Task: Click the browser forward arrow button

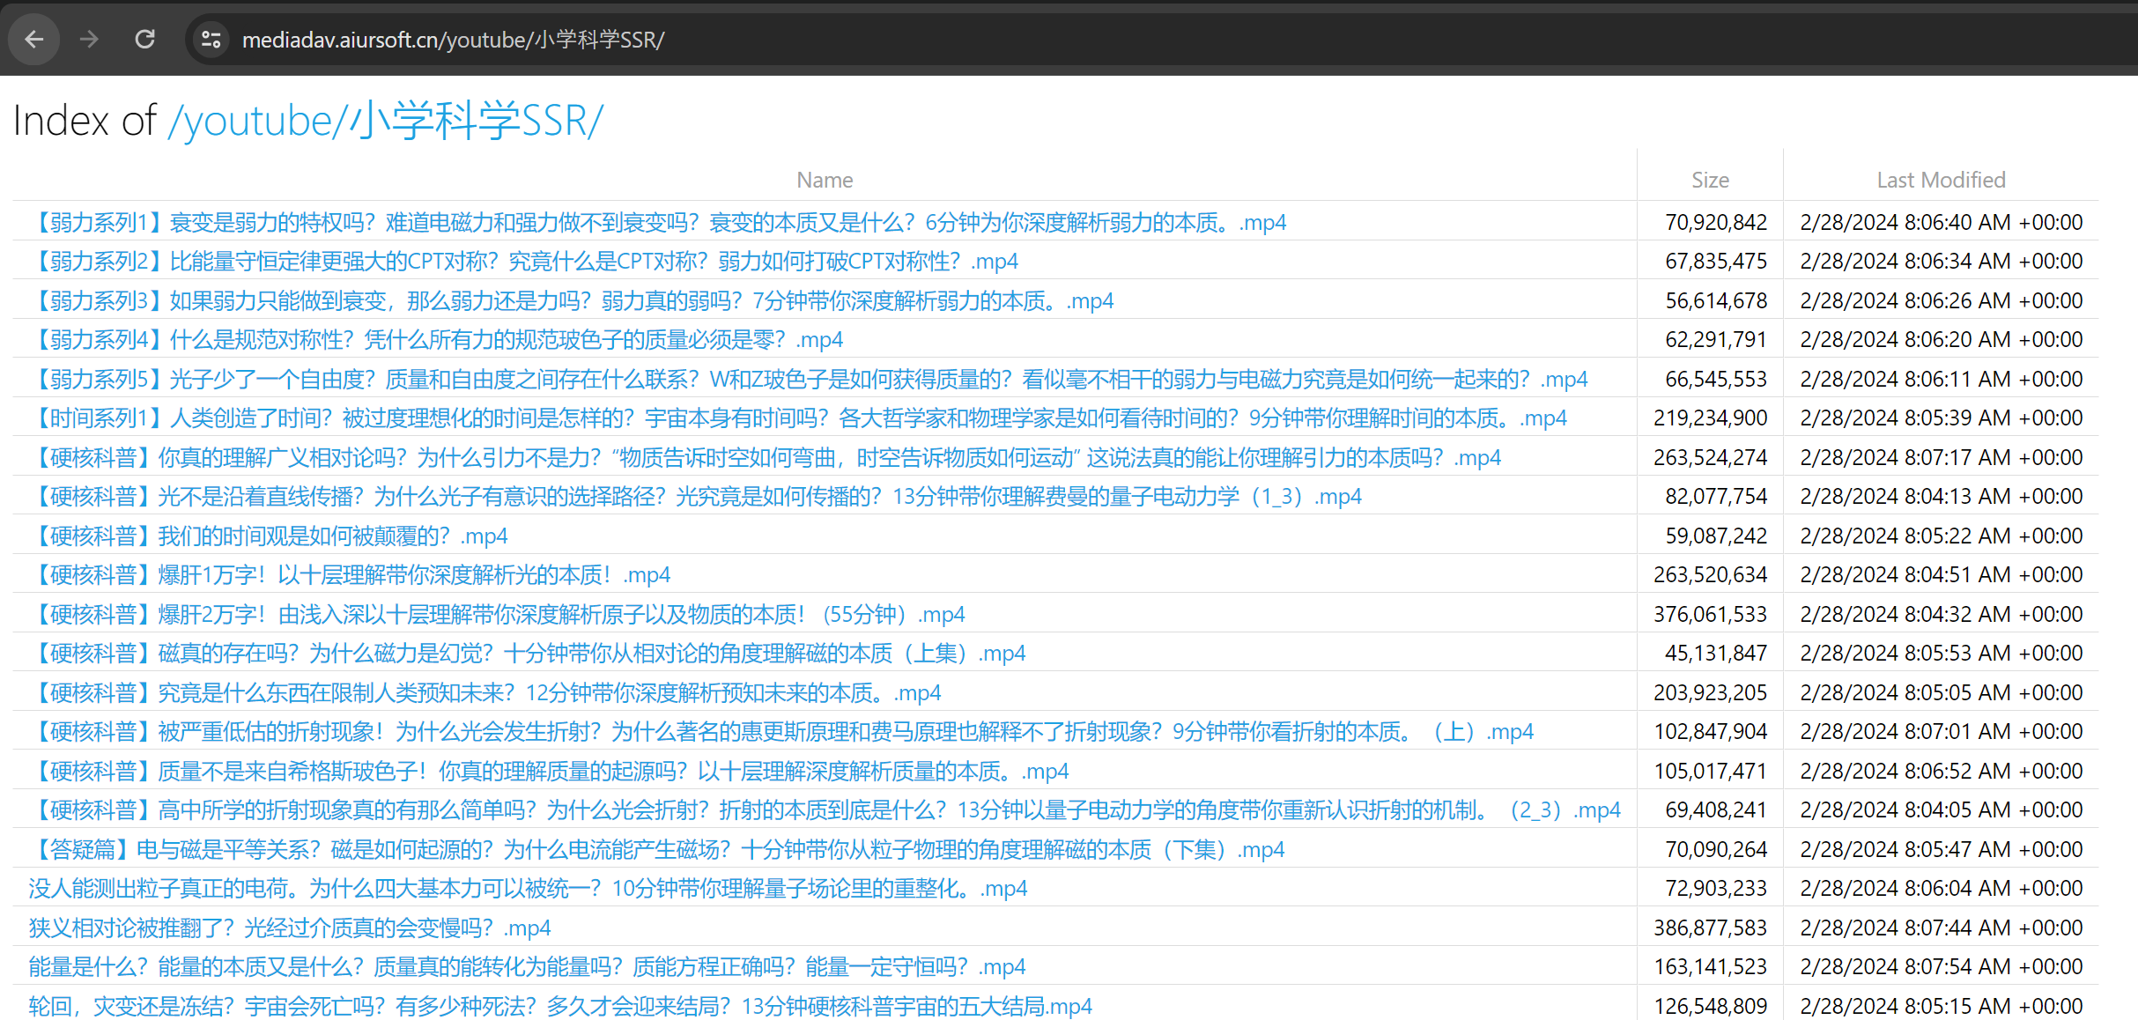Action: 89,40
